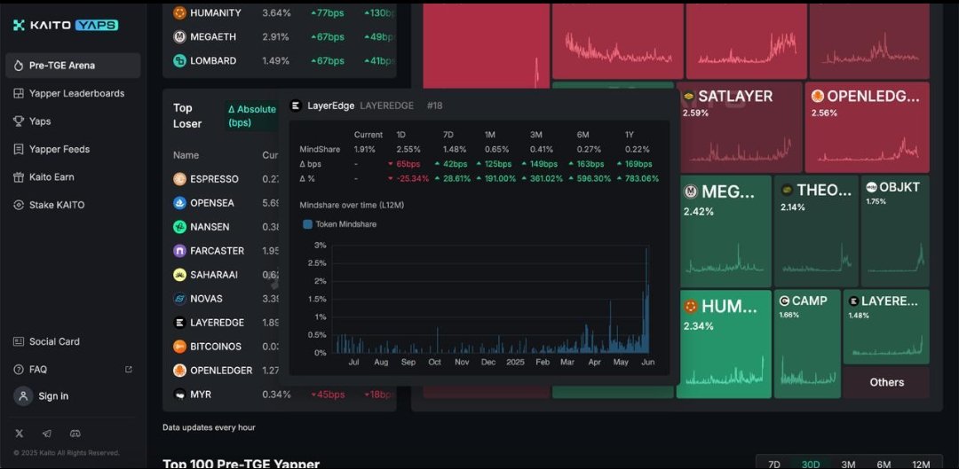The height and width of the screenshot is (469, 959).
Task: Open Yapper Leaderboards menu item
Action: pyautogui.click(x=73, y=93)
